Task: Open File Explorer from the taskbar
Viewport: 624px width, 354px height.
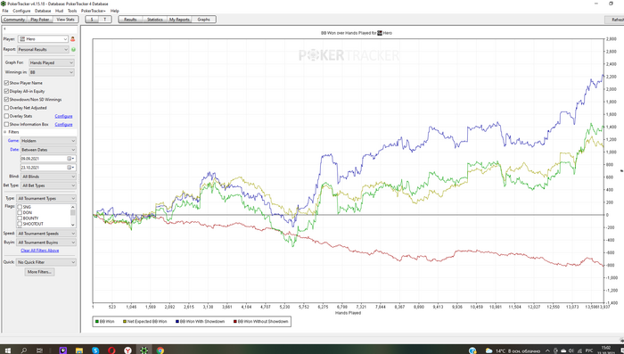Action: click(78, 350)
